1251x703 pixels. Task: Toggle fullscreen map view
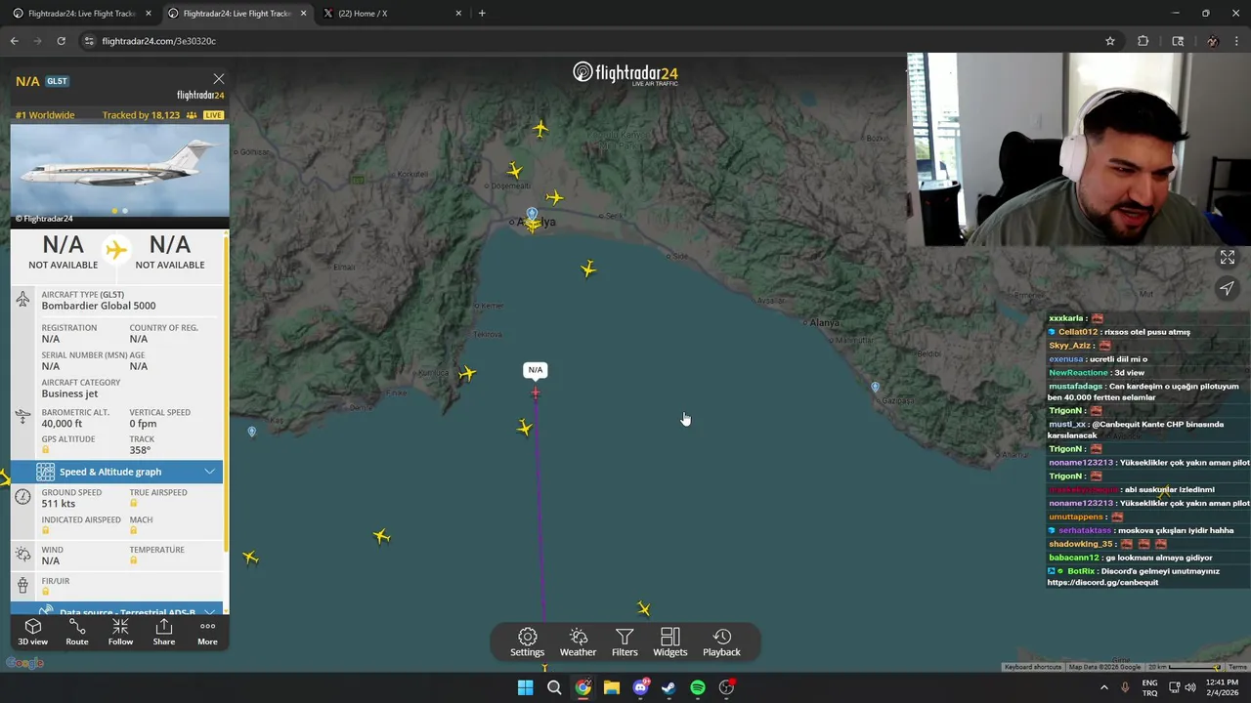pyautogui.click(x=1227, y=258)
